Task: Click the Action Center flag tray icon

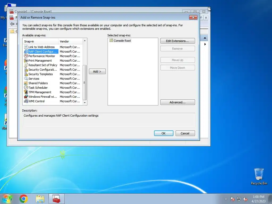Action: [x=232, y=199]
